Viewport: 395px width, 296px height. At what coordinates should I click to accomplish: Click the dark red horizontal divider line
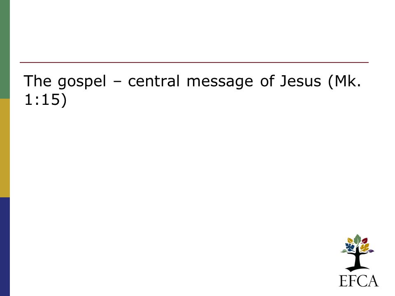tap(194, 62)
